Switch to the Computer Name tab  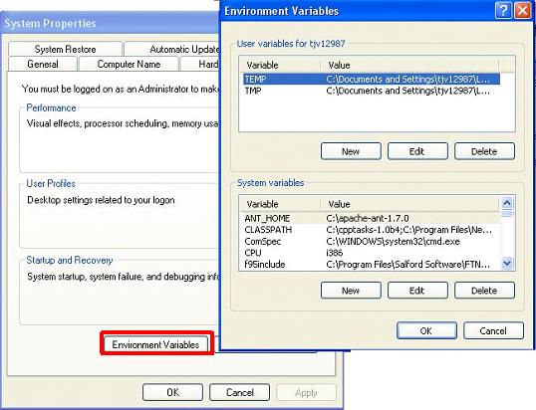point(129,64)
